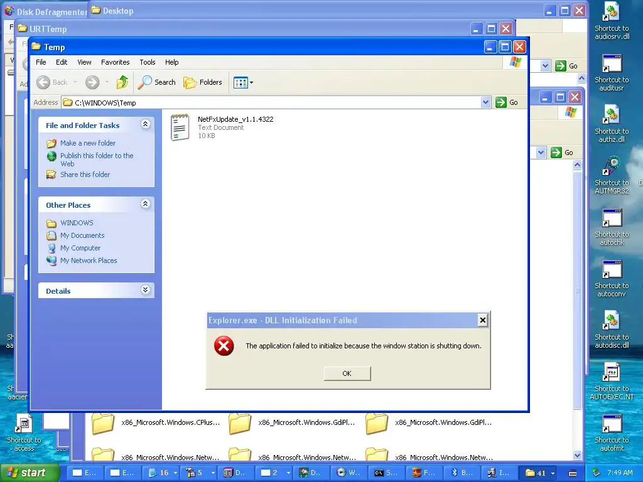Screen dimensions: 643x482
Task: Click the keyboard icon near system tray
Action: (573, 473)
